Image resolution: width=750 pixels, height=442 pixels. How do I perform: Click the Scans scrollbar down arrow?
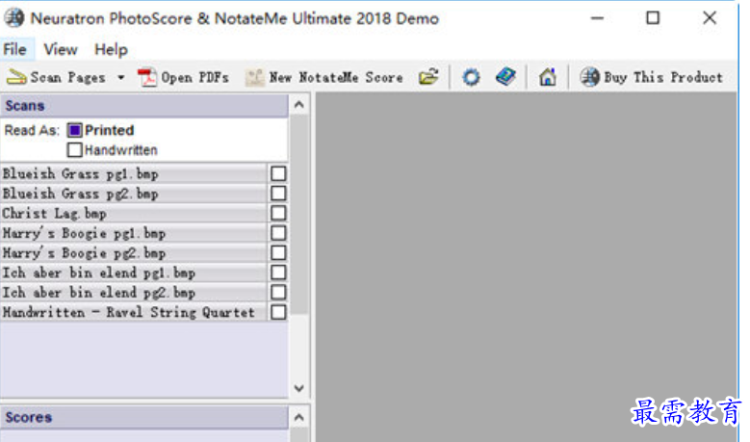coord(299,388)
